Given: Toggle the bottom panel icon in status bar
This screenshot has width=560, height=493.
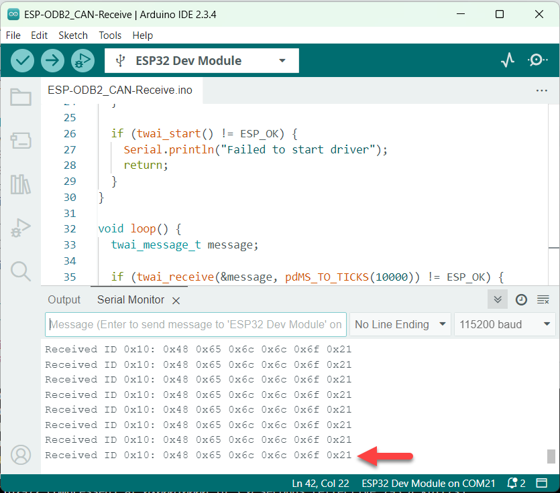Looking at the screenshot, I should [541, 483].
